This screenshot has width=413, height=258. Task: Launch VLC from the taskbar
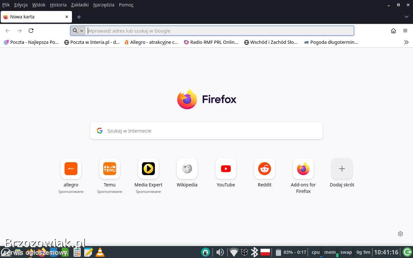click(x=100, y=252)
